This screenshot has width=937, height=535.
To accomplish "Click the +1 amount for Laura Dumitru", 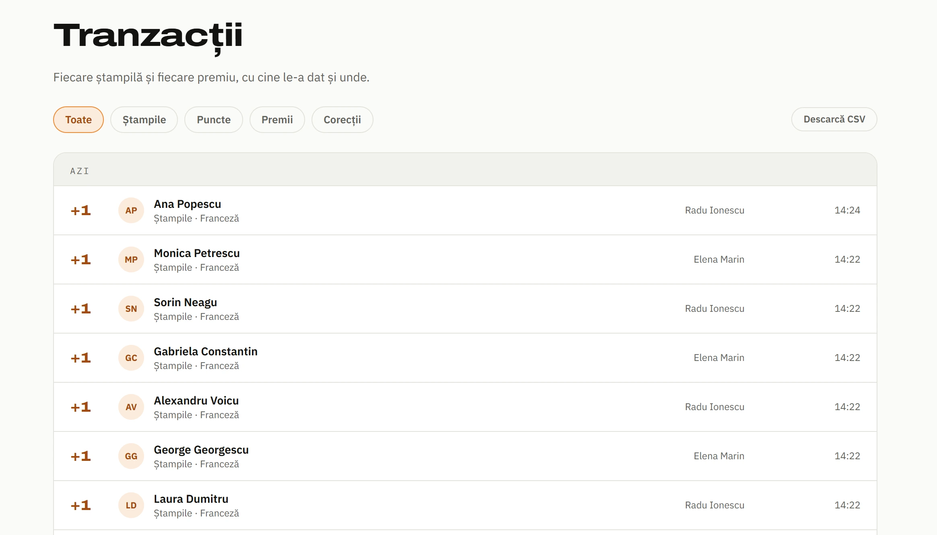I will tap(81, 505).
